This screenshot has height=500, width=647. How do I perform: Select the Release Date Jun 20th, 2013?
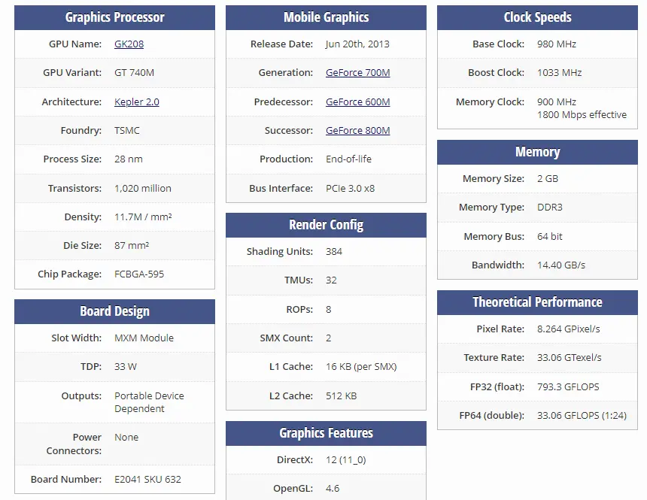[x=357, y=44]
